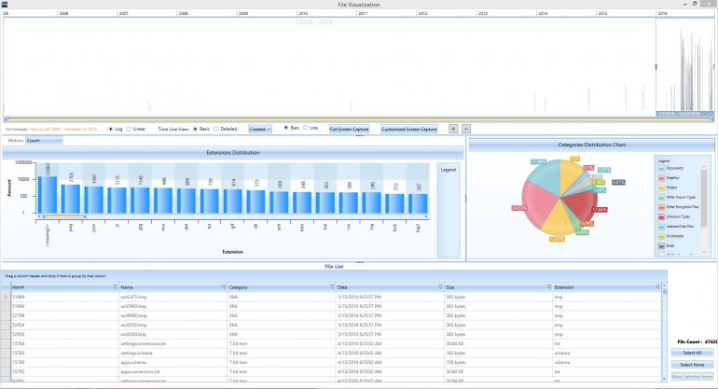Click the plus zoom-in timeline button
Viewport: 718px width, 389px height.
tap(453, 129)
